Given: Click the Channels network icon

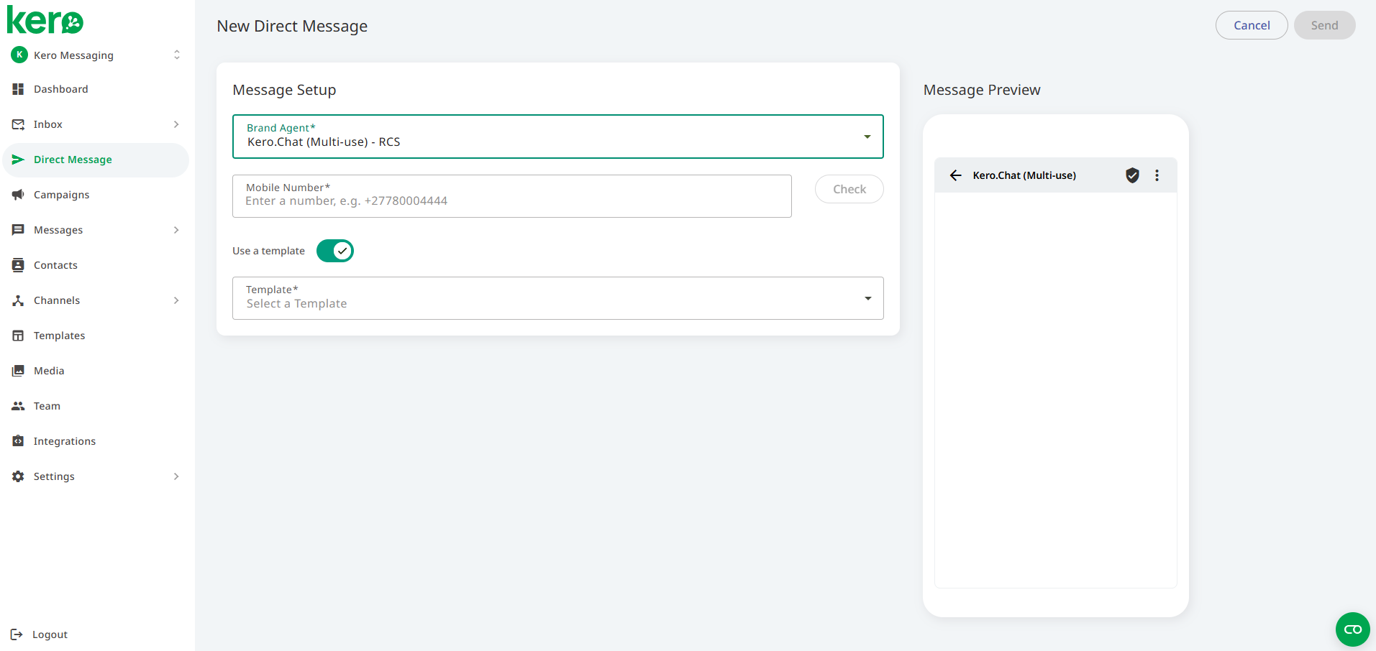Looking at the screenshot, I should point(18,300).
